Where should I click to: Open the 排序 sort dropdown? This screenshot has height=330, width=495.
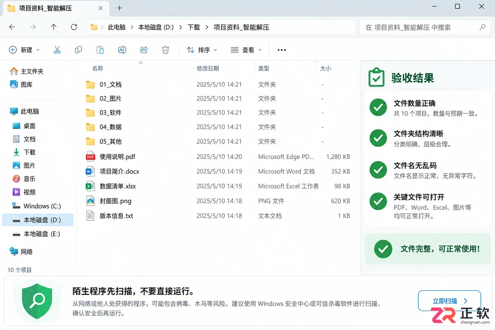click(202, 50)
